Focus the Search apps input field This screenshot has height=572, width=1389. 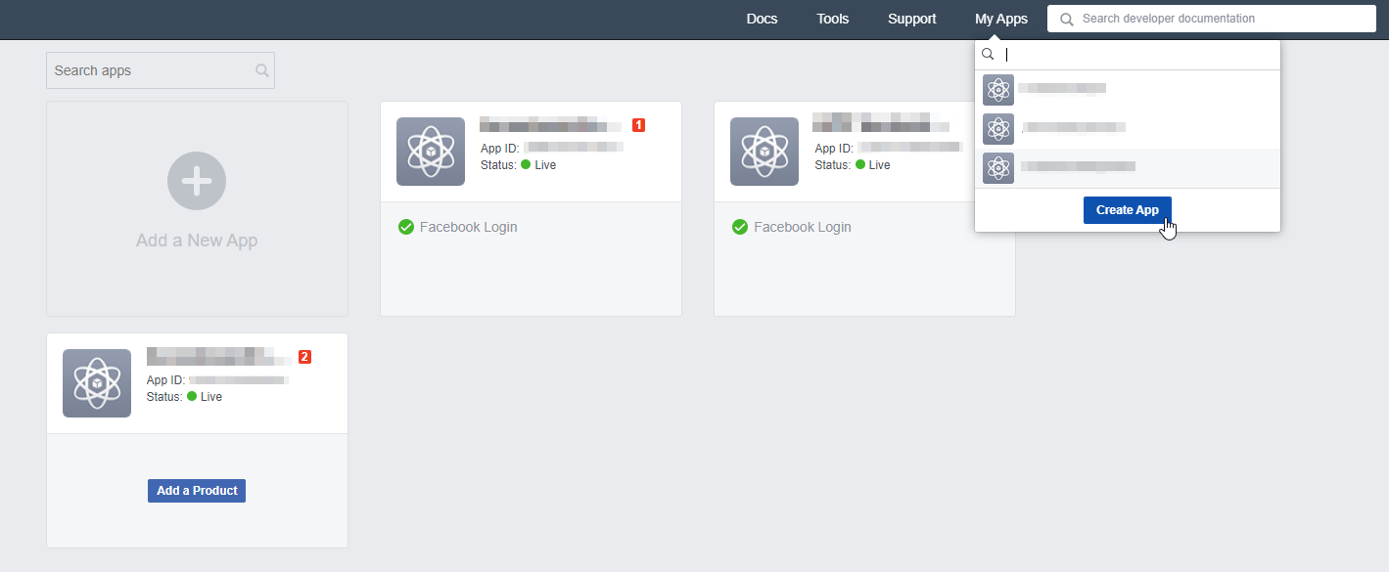click(x=161, y=70)
